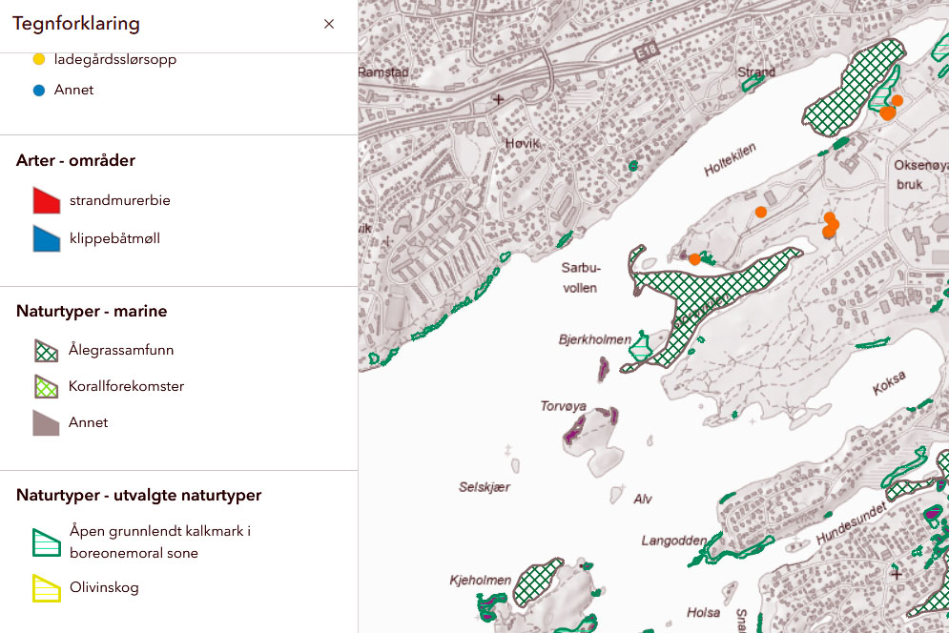
Task: Click the Korallforekomster legend icon
Action: [47, 386]
